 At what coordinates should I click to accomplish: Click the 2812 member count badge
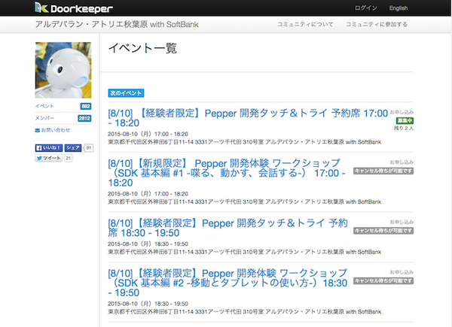84,118
